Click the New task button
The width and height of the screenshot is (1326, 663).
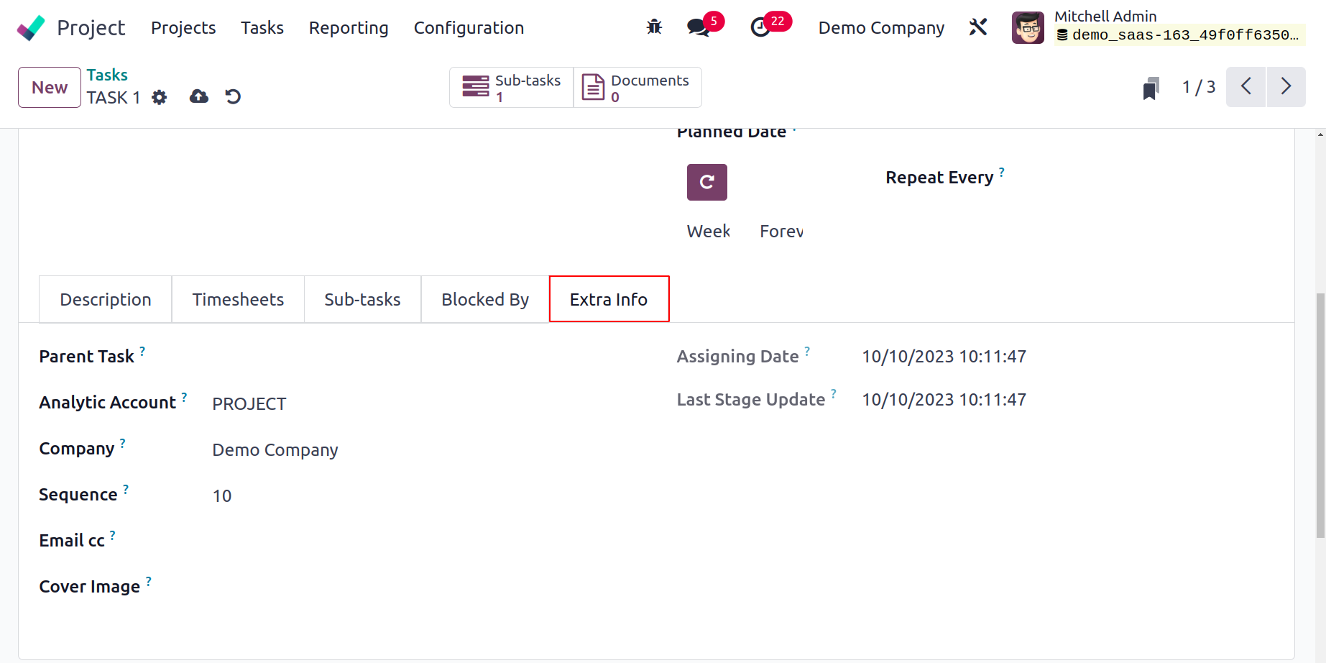click(x=50, y=88)
